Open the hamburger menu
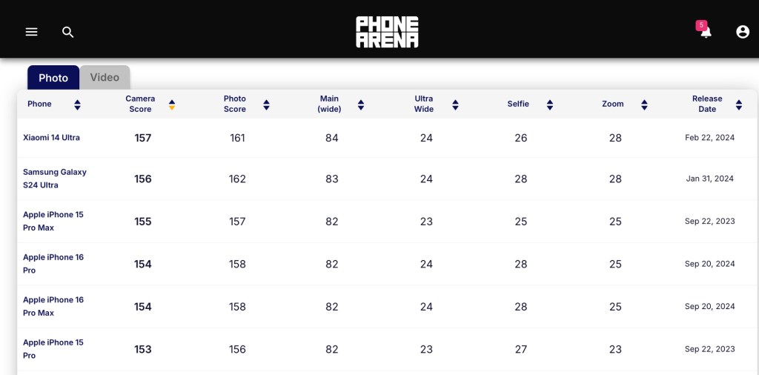Screen dimensions: 759x375 pyautogui.click(x=31, y=32)
